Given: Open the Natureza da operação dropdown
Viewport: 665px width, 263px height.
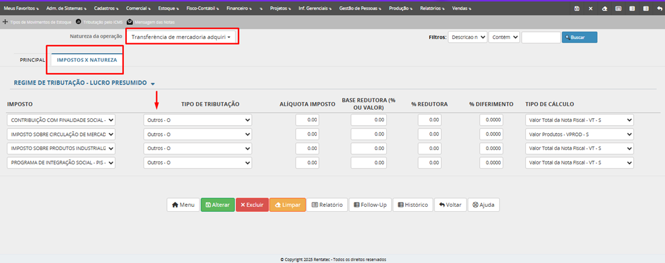Looking at the screenshot, I should (x=181, y=37).
